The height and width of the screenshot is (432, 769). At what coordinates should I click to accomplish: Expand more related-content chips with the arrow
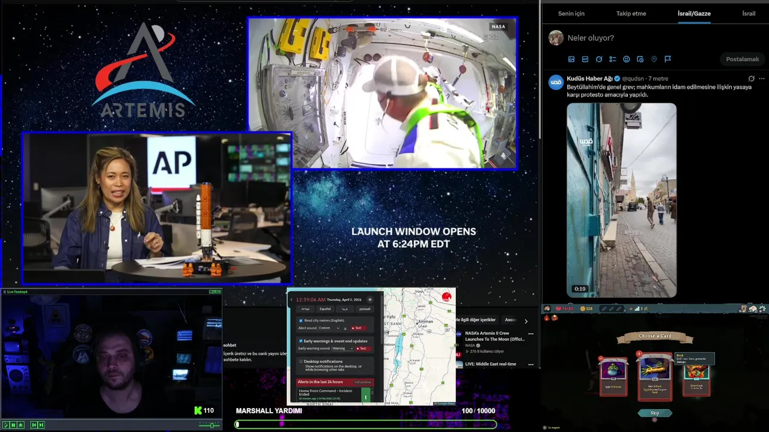(526, 321)
